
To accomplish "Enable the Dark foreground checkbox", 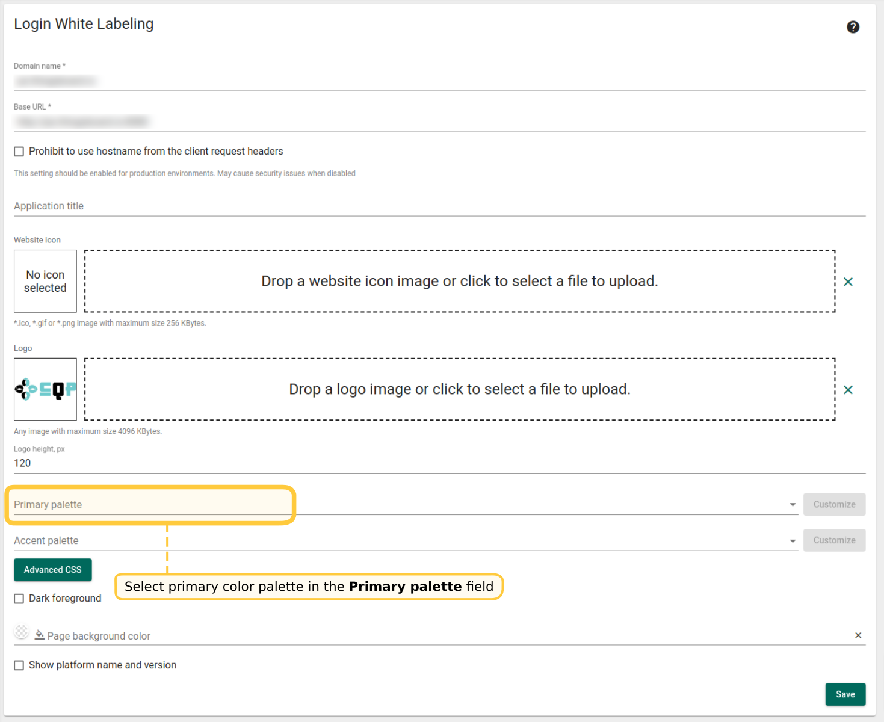I will (x=19, y=599).
